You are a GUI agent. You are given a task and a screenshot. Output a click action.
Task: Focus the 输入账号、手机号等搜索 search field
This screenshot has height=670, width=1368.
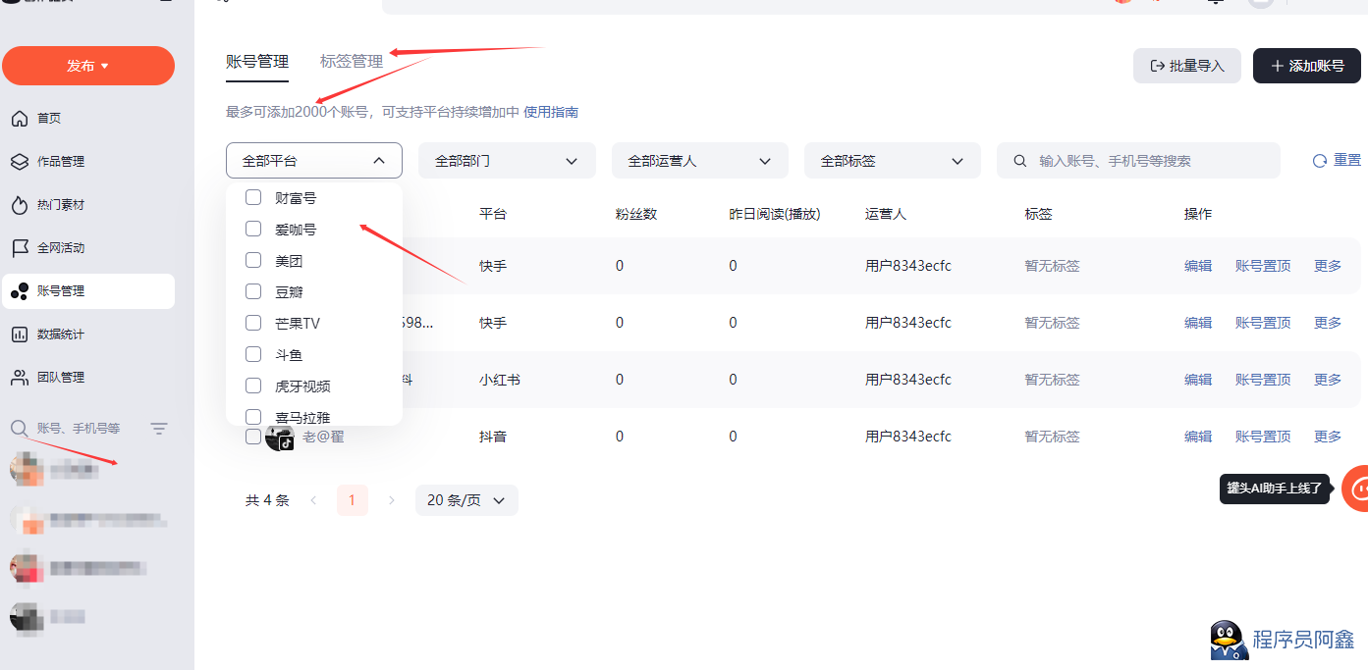pos(1149,161)
